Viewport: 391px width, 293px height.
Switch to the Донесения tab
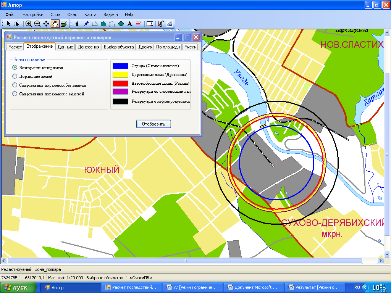pos(89,47)
